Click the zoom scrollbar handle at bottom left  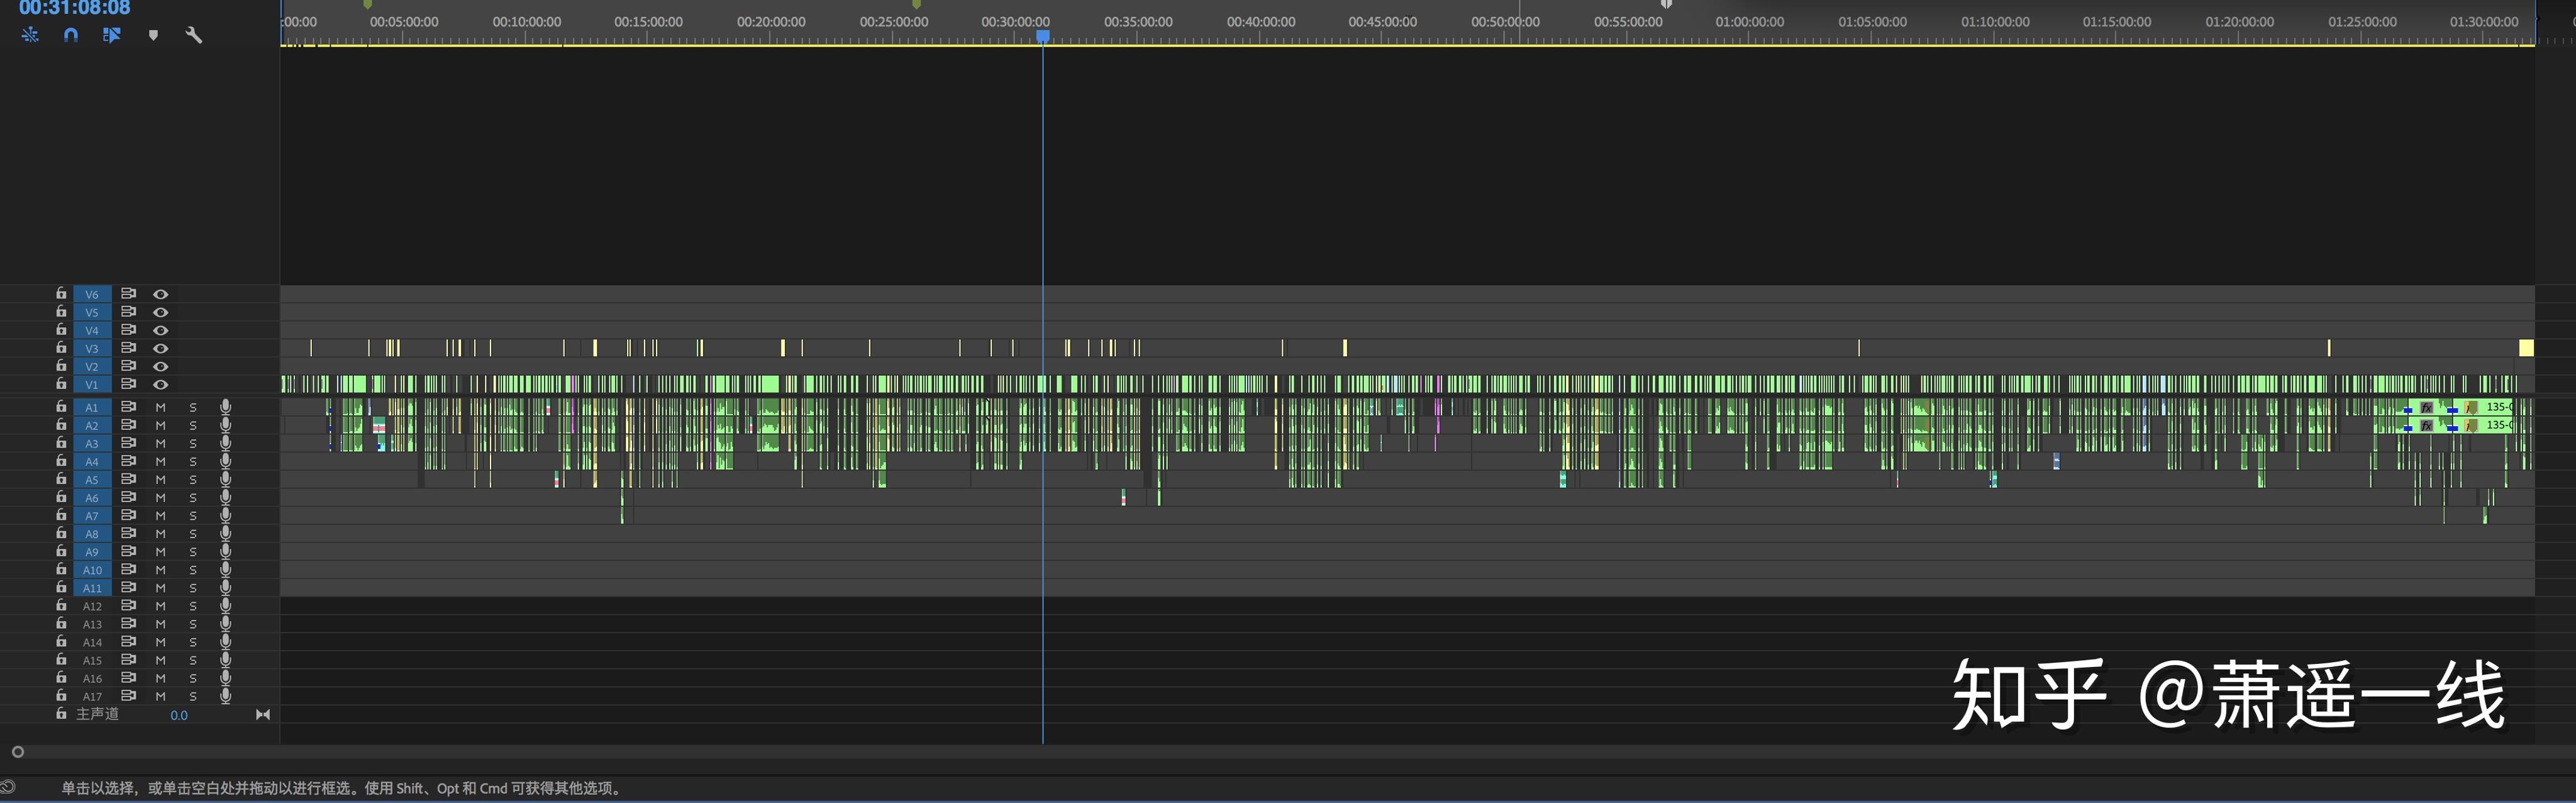tap(18, 752)
